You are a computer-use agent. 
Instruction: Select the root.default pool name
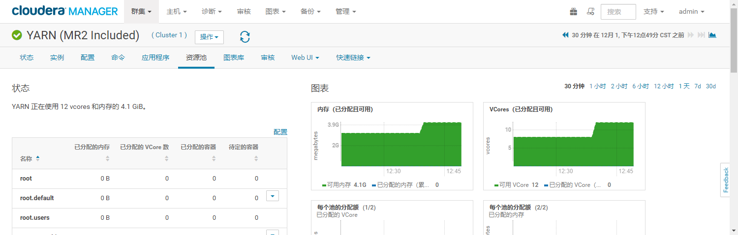coord(37,198)
